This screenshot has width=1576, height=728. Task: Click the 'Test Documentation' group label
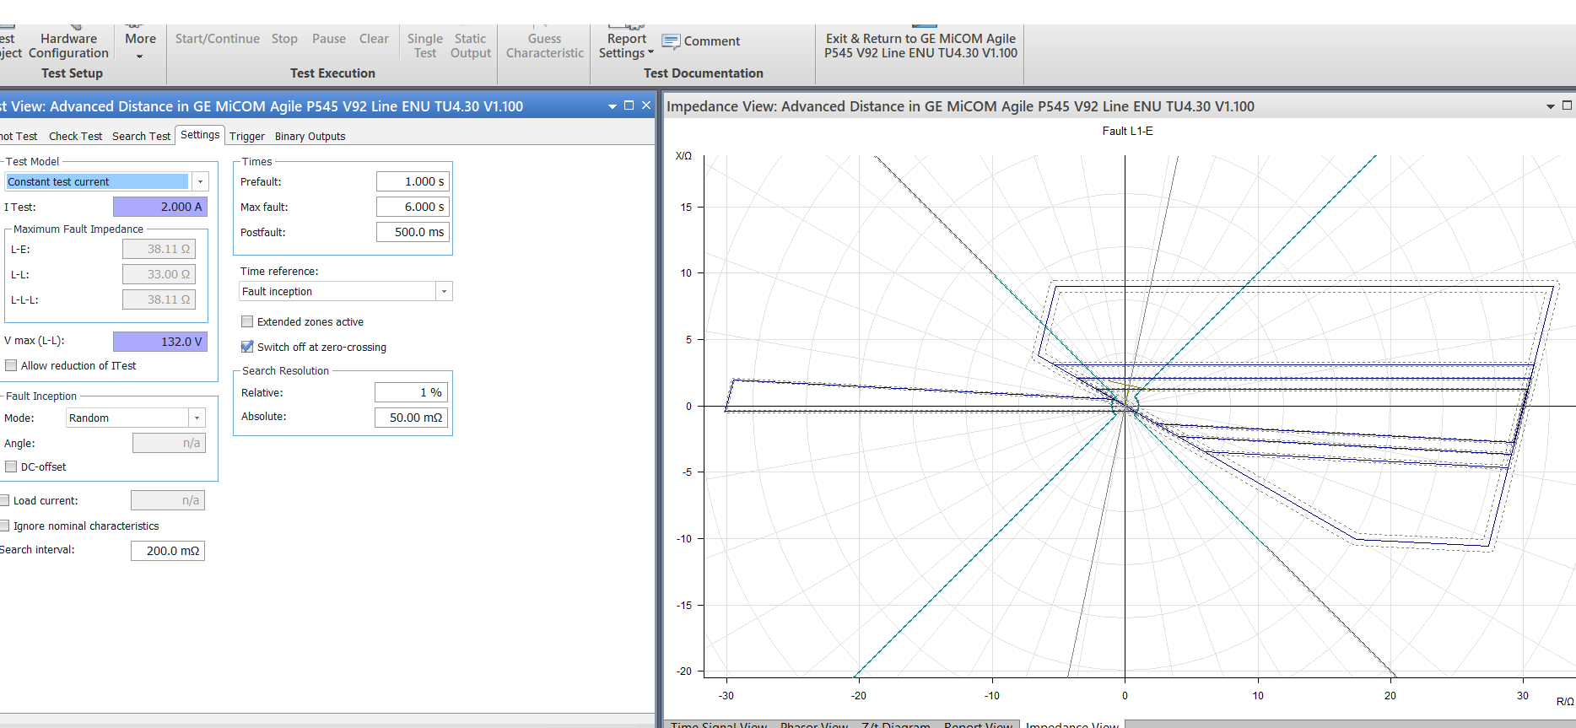[x=703, y=73]
